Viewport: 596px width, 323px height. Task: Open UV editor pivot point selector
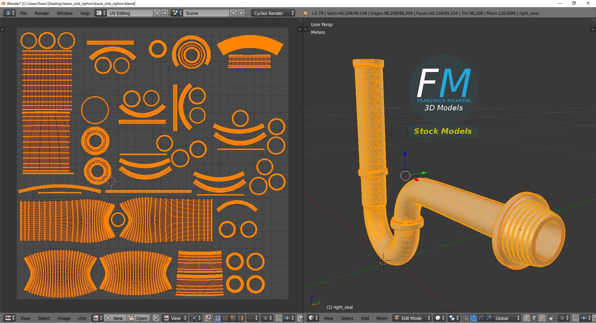tap(196, 318)
